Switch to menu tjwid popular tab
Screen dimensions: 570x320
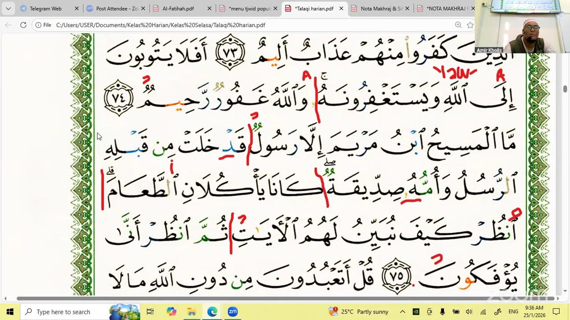[248, 8]
